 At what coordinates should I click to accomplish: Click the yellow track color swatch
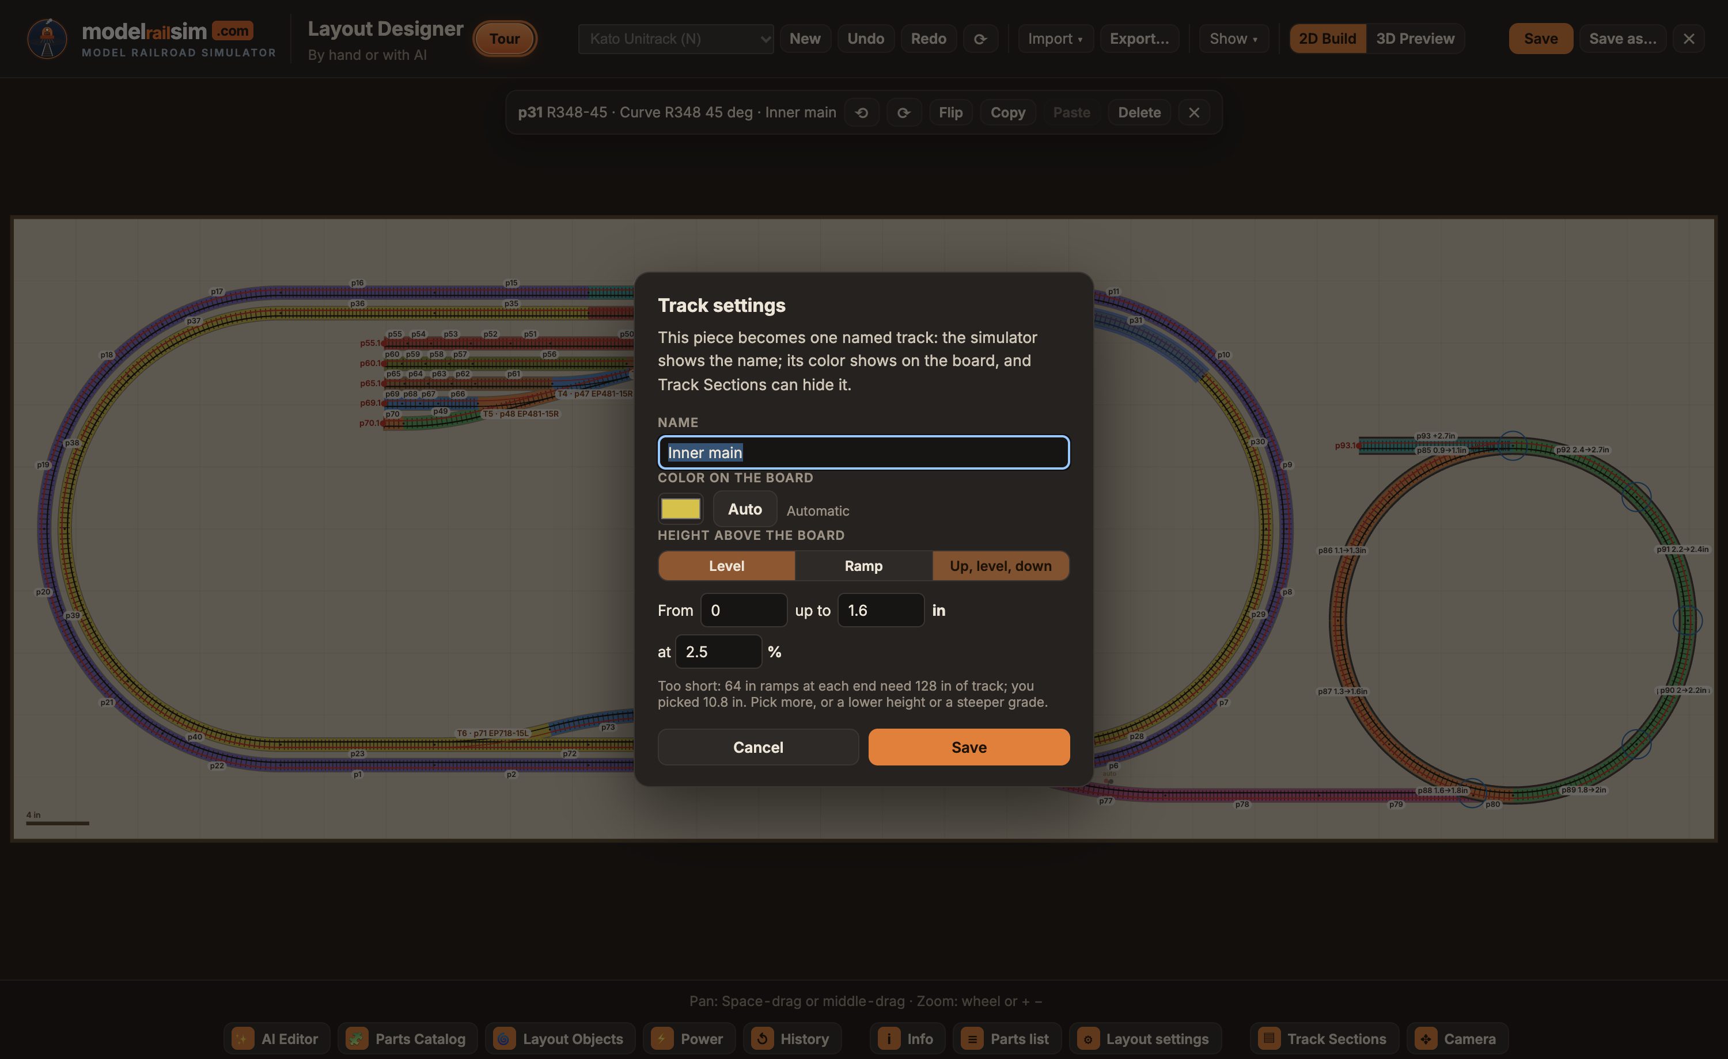(680, 509)
